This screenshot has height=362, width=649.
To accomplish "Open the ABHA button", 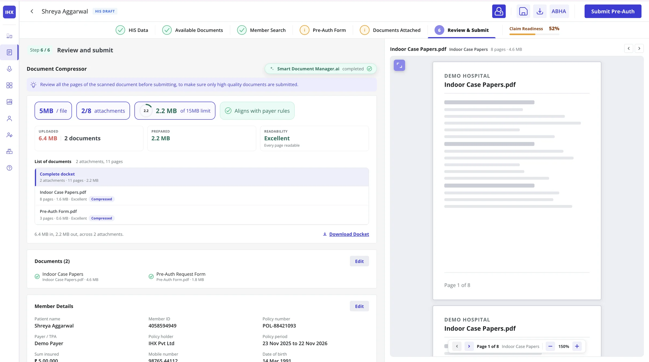I will click(559, 11).
